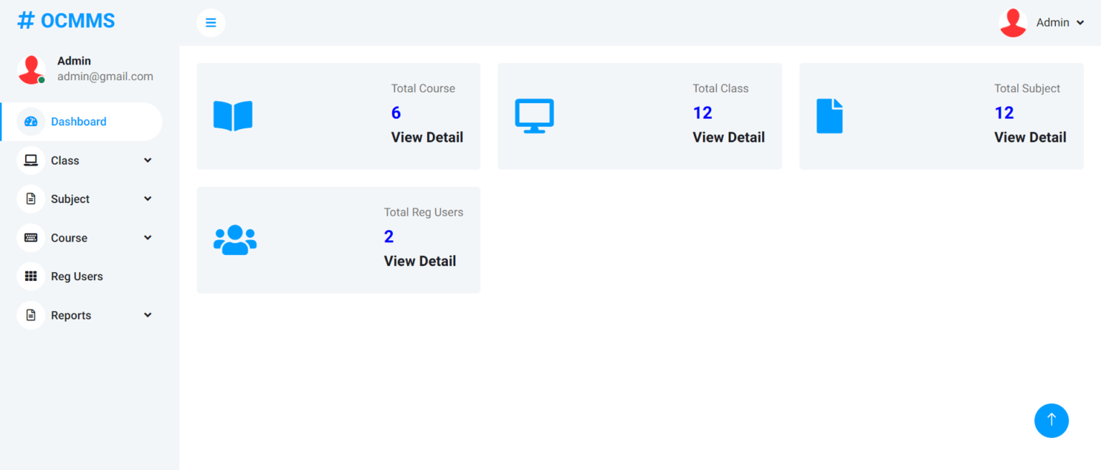The height and width of the screenshot is (470, 1101).
Task: Toggle the sidebar with the hamburger button
Action: 210,22
